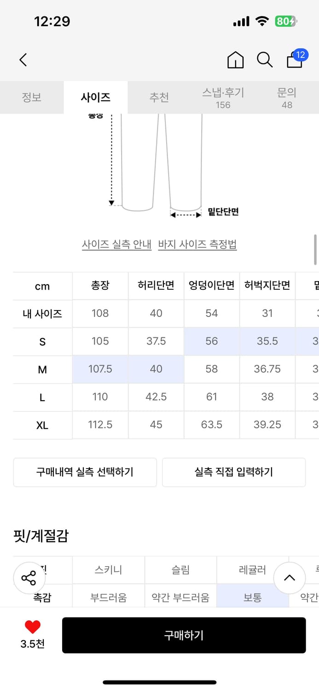Select the M size row in the table
The width and height of the screenshot is (319, 691).
point(42,369)
